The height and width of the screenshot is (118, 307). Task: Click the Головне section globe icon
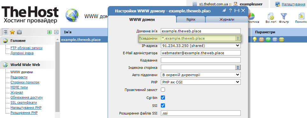coord(5,41)
